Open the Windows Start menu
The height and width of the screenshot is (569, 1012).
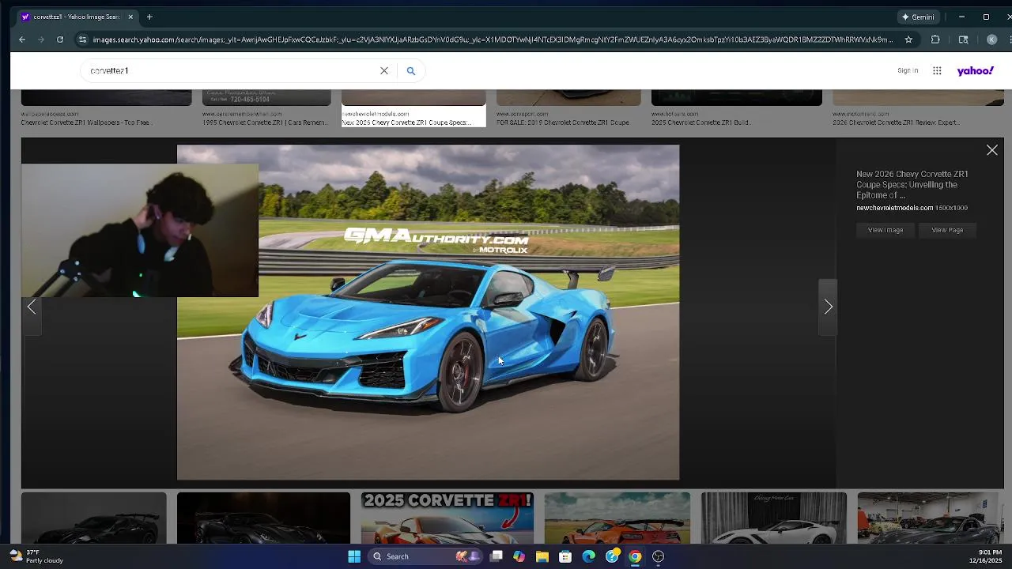pyautogui.click(x=354, y=556)
